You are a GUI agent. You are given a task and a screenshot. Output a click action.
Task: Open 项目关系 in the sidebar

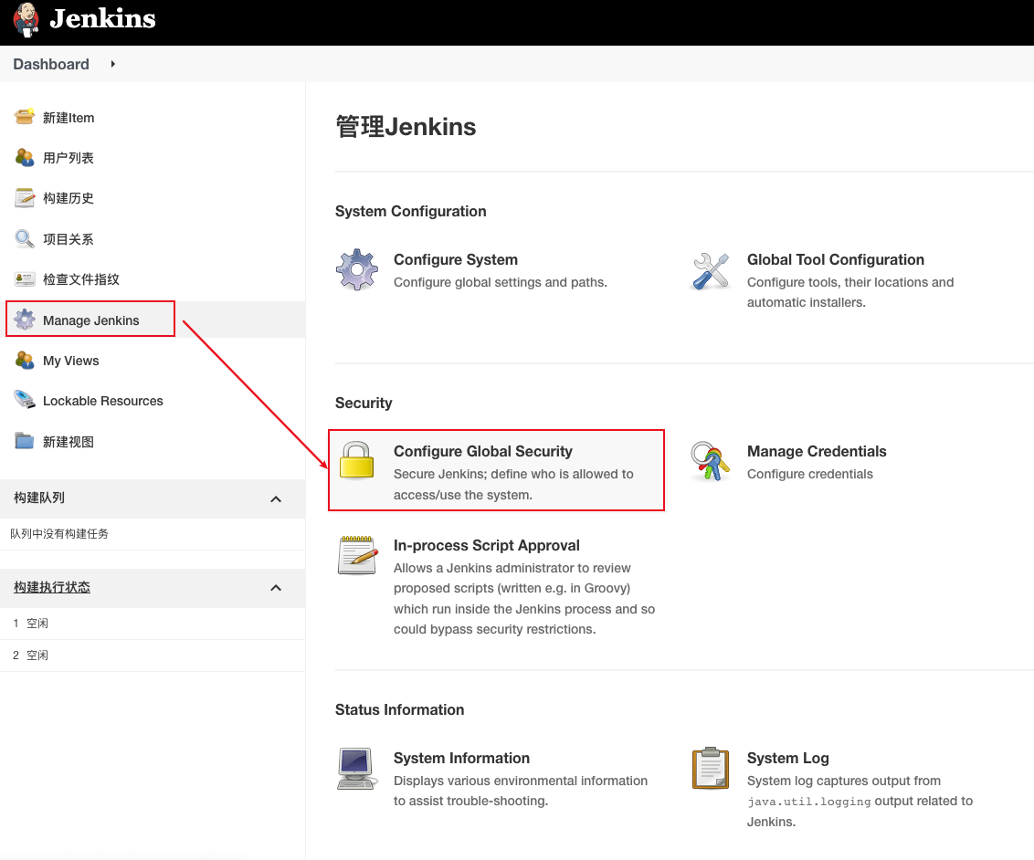[68, 239]
